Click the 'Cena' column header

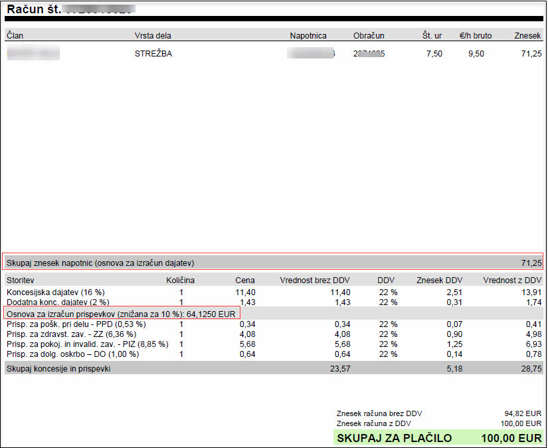245,280
